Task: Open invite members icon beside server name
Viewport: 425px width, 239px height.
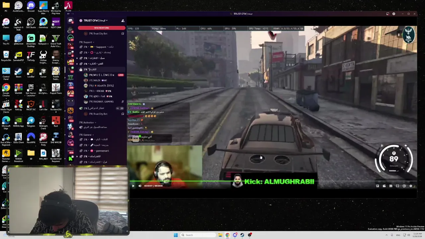Action: tap(123, 21)
